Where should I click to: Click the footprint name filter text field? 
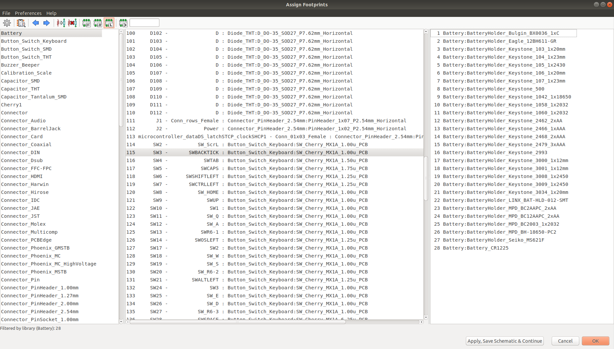[x=144, y=23]
